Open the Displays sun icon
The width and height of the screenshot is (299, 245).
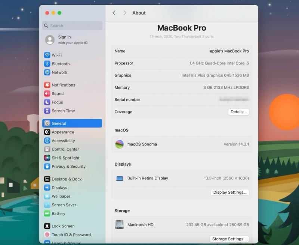pyautogui.click(x=47, y=187)
